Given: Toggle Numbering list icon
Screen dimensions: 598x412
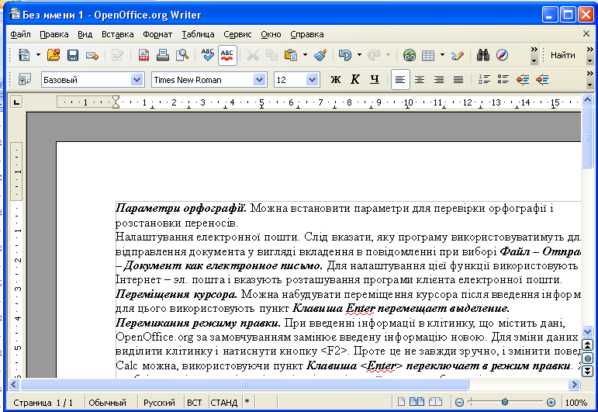Looking at the screenshot, I should pyautogui.click(x=484, y=79).
